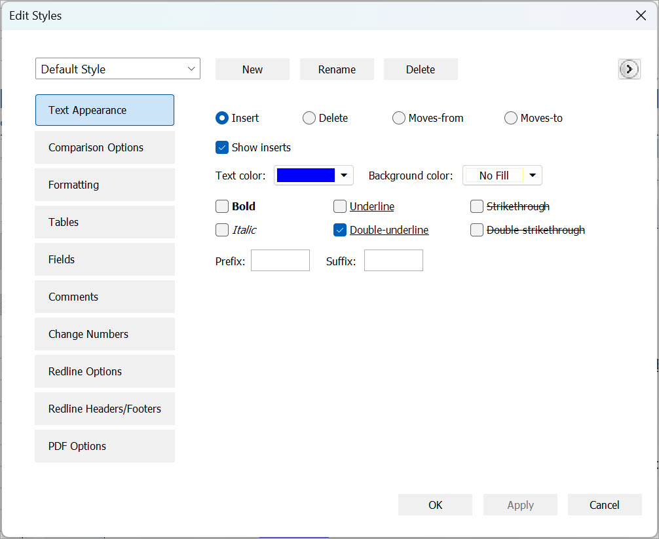Uncheck the Show inserts checkbox
This screenshot has height=539, width=659.
[x=222, y=147]
